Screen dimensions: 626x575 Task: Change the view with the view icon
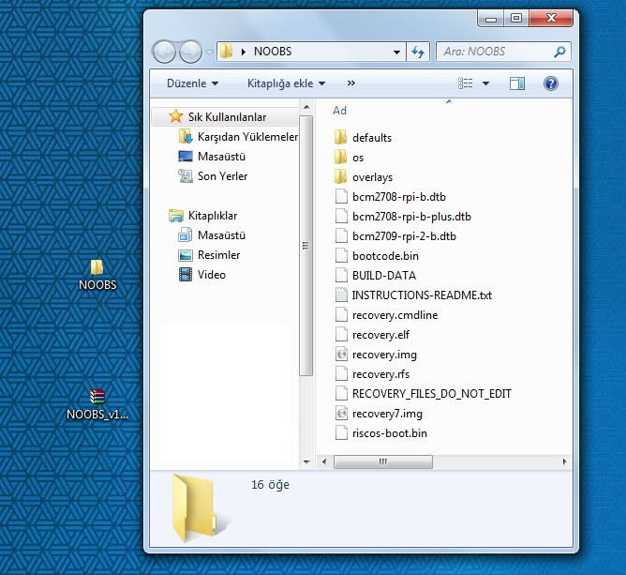466,83
